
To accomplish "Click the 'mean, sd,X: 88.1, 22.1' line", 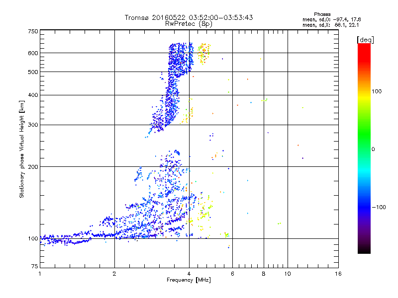I will [330, 25].
